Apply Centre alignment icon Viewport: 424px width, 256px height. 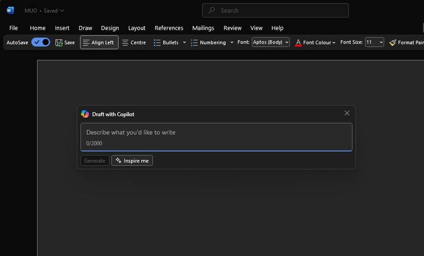[x=125, y=43]
